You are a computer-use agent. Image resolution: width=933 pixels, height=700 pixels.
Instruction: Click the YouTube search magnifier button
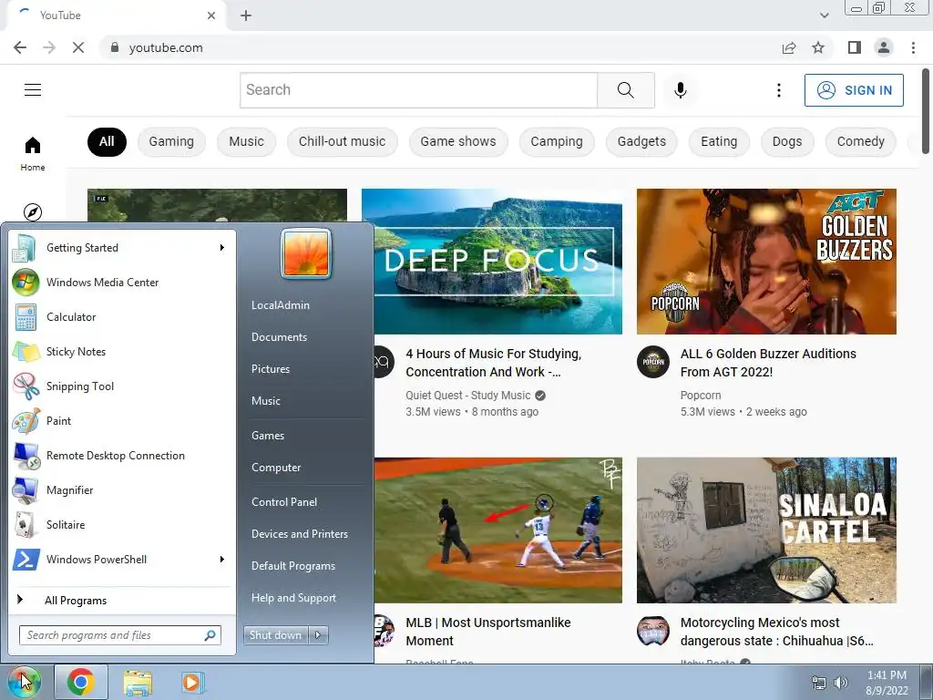pyautogui.click(x=625, y=90)
